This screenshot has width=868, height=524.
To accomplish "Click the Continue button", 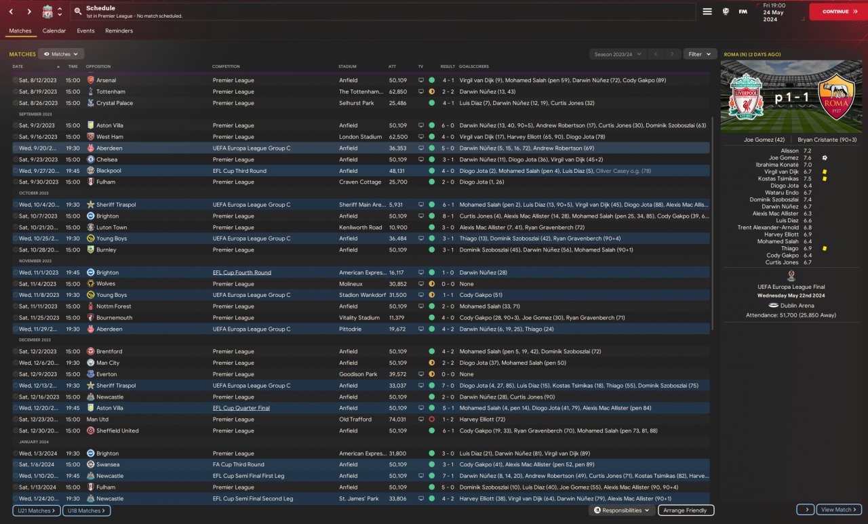I will [838, 12].
